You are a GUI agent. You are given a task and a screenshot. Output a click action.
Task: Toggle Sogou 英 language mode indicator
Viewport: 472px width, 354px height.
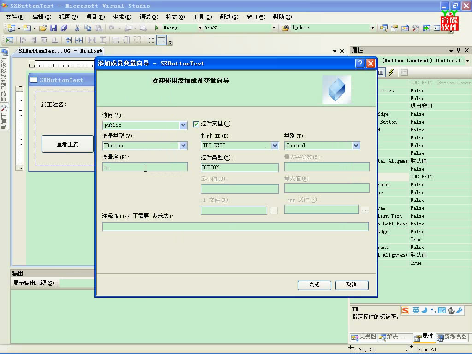pyautogui.click(x=416, y=310)
